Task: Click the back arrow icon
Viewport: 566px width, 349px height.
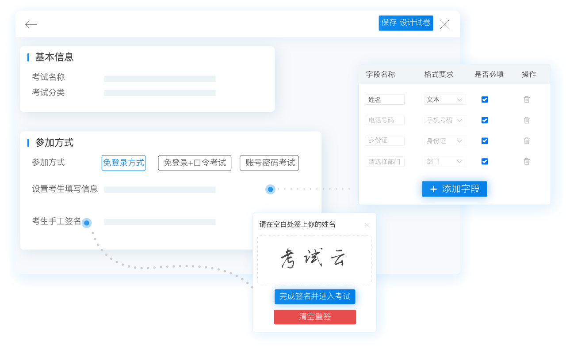Action: (31, 24)
